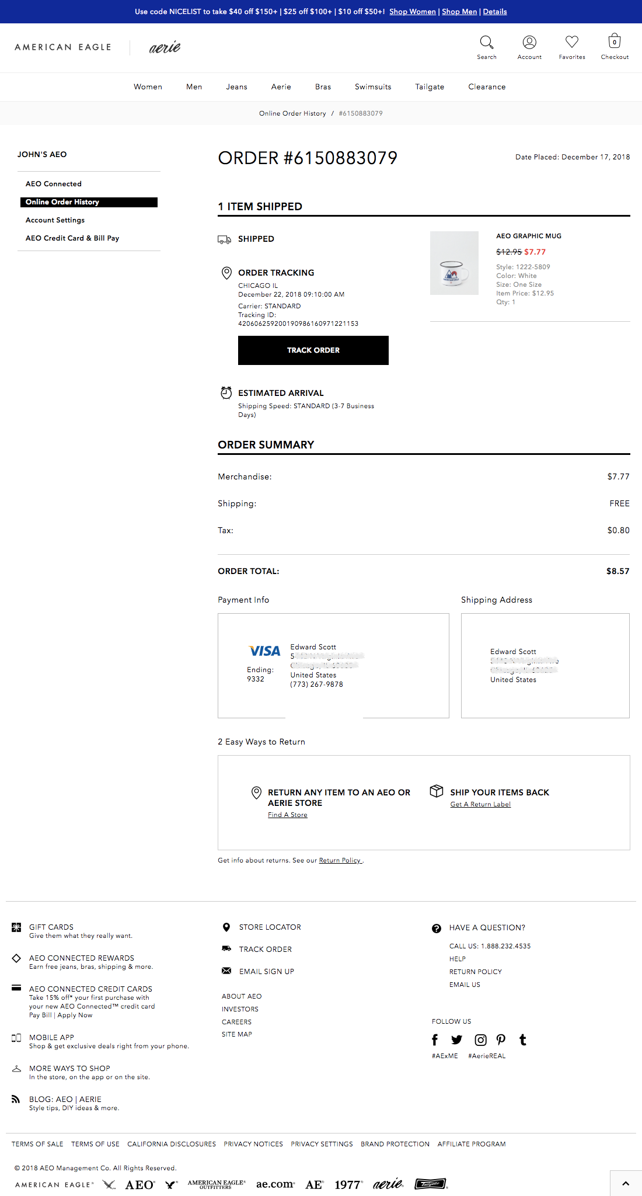Go to Online Order History breadcrumb
Screen dimensions: 642x1196
[292, 113]
